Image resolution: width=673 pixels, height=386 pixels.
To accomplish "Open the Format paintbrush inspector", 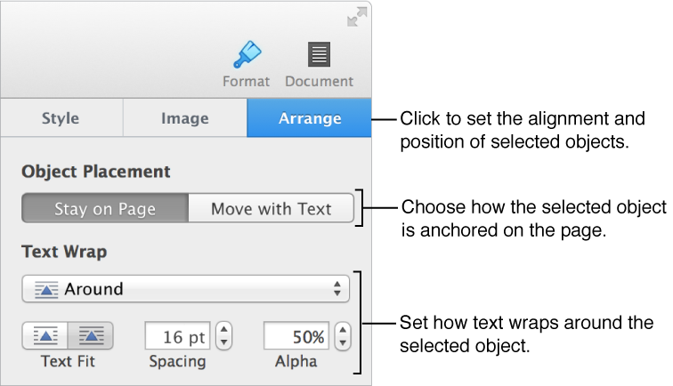I will pyautogui.click(x=247, y=54).
